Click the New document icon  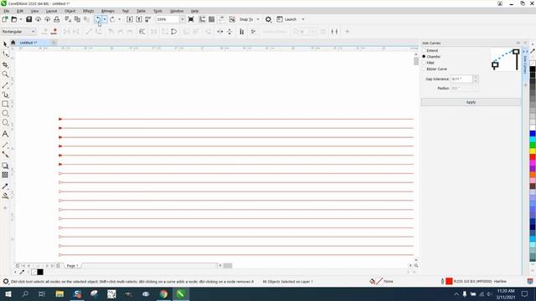[x=5, y=19]
